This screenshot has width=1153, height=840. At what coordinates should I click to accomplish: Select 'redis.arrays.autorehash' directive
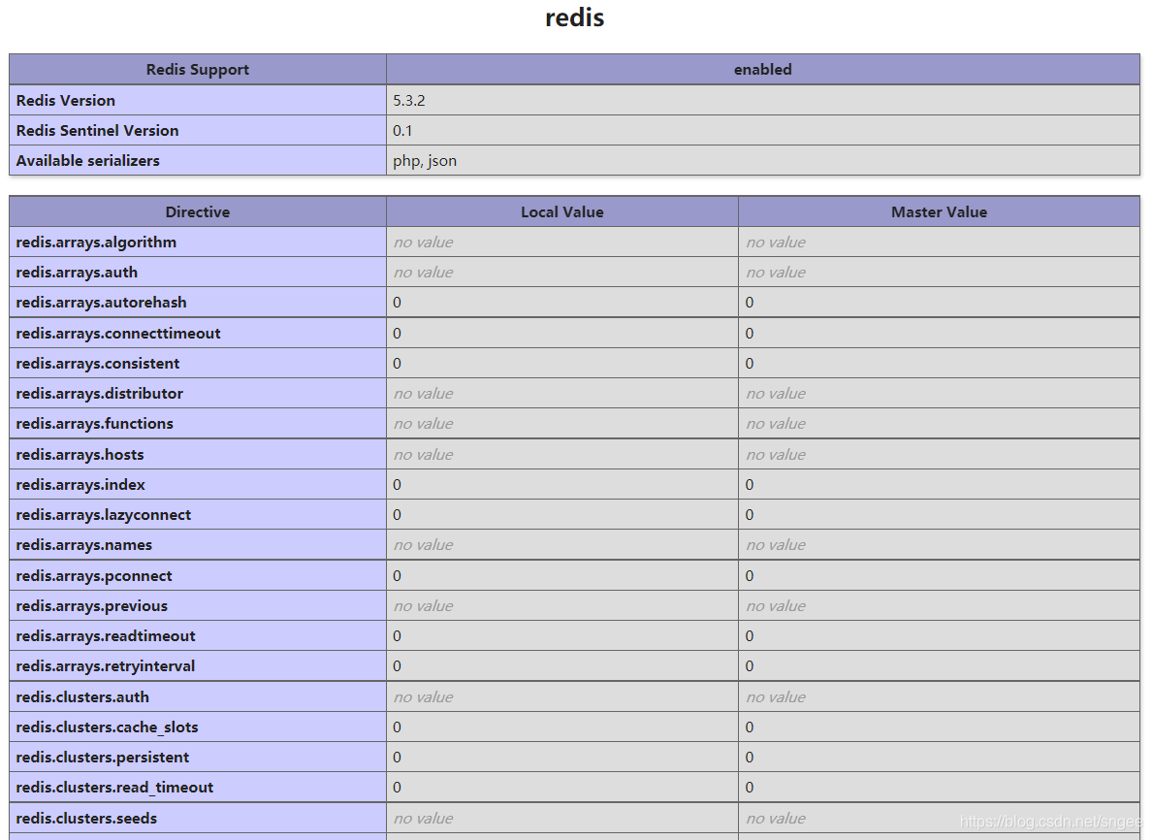click(x=102, y=303)
